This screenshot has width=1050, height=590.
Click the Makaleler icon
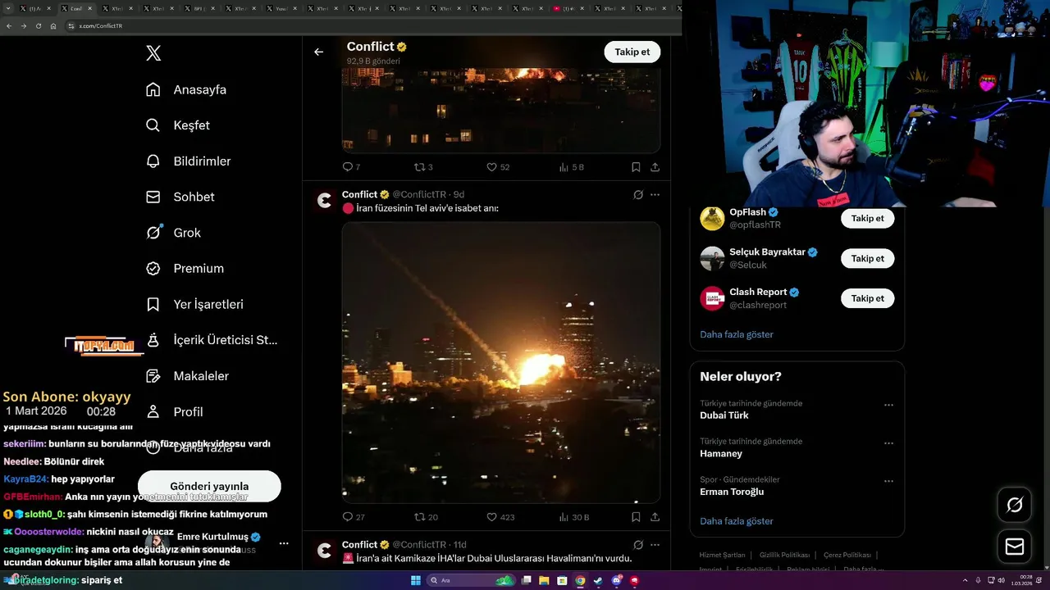click(x=153, y=376)
